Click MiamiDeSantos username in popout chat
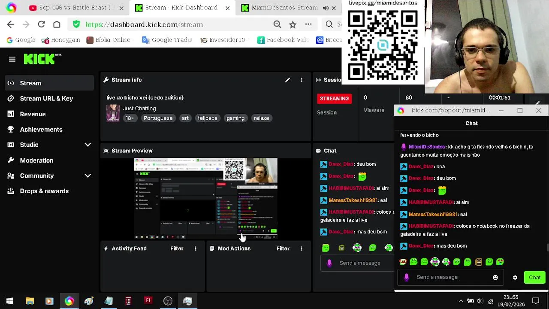This screenshot has height=309, width=549. click(x=427, y=147)
